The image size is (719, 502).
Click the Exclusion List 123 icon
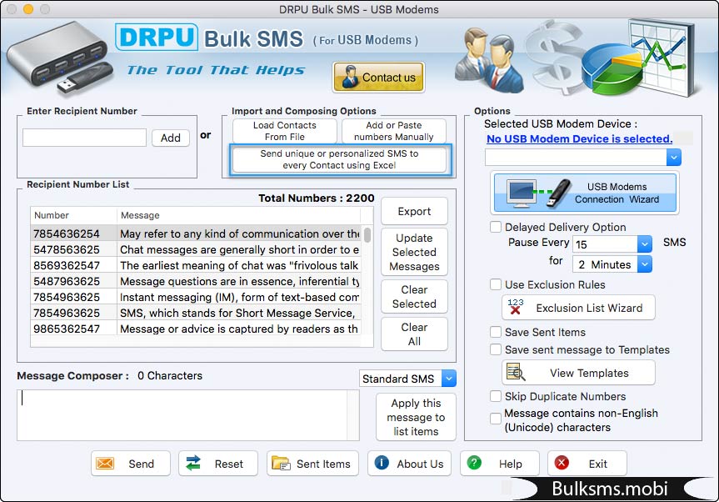pyautogui.click(x=516, y=307)
